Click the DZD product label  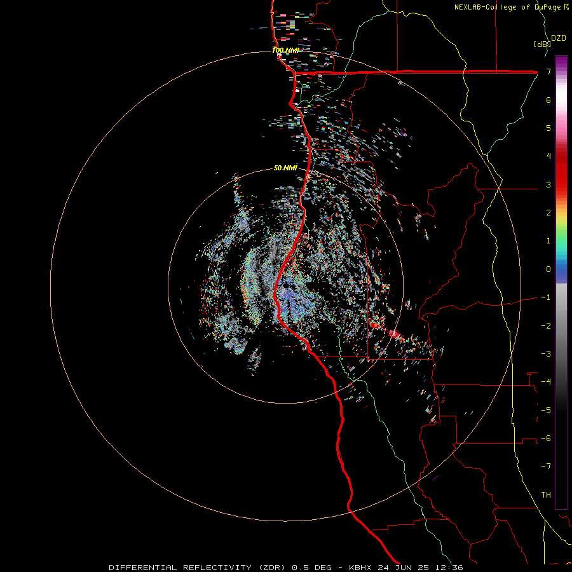[559, 38]
